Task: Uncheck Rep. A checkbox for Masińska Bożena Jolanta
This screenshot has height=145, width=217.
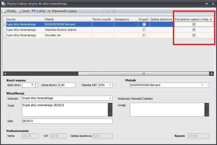Action: point(194,30)
